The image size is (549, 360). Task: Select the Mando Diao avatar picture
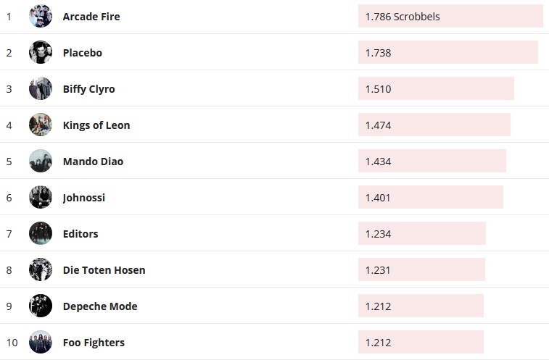click(41, 161)
